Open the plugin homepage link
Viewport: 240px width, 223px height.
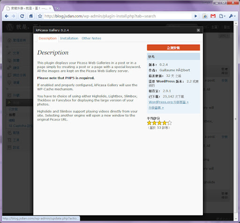156,108
